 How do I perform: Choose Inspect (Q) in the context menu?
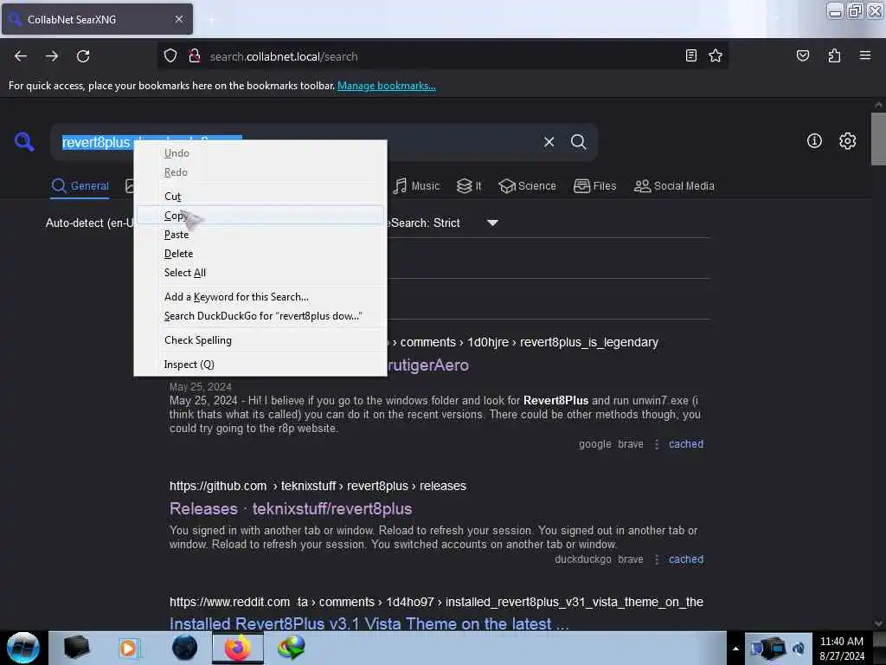click(x=260, y=365)
